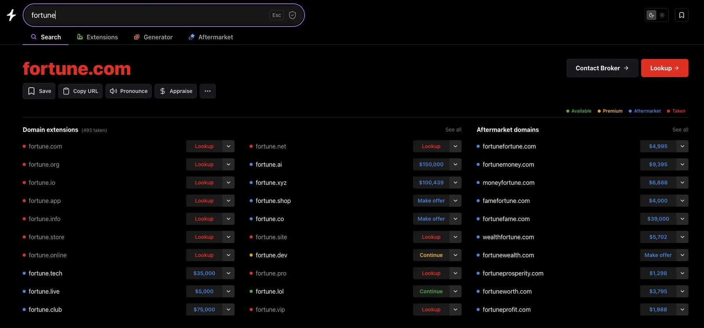Image resolution: width=704 pixels, height=328 pixels.
Task: Click the Available legend label
Action: (x=581, y=111)
